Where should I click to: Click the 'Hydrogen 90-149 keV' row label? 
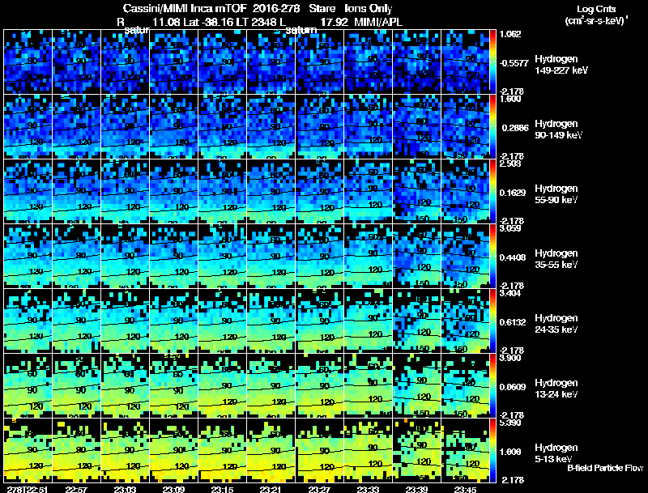click(558, 130)
